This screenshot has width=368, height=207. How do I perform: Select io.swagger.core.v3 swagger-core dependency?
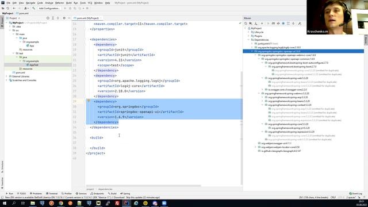coord(287,90)
